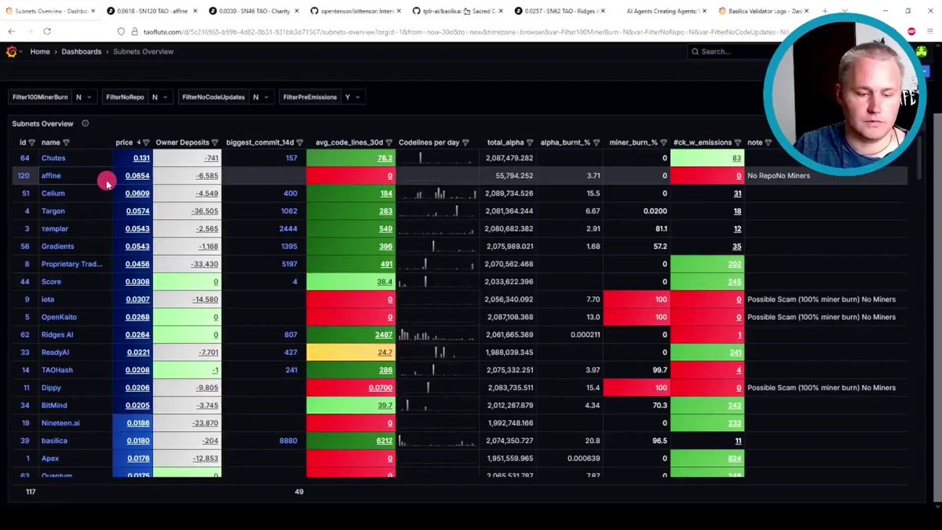Switch to opentensor/bittensor GitHub tab
This screenshot has width=942, height=530.
point(356,12)
